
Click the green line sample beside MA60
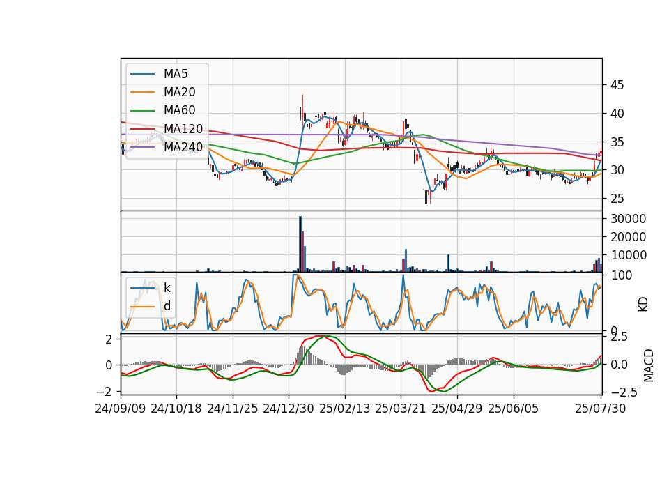(142, 110)
